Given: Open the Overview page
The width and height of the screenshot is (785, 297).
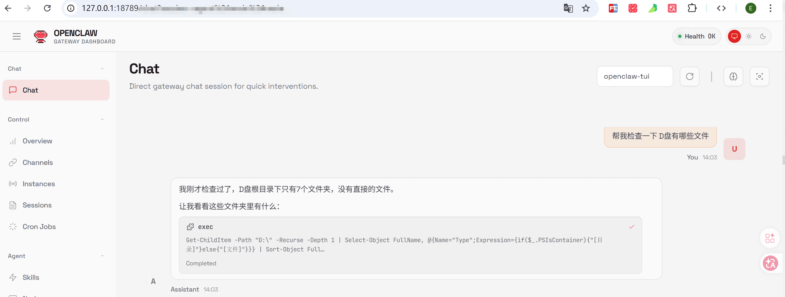Looking at the screenshot, I should pyautogui.click(x=37, y=141).
